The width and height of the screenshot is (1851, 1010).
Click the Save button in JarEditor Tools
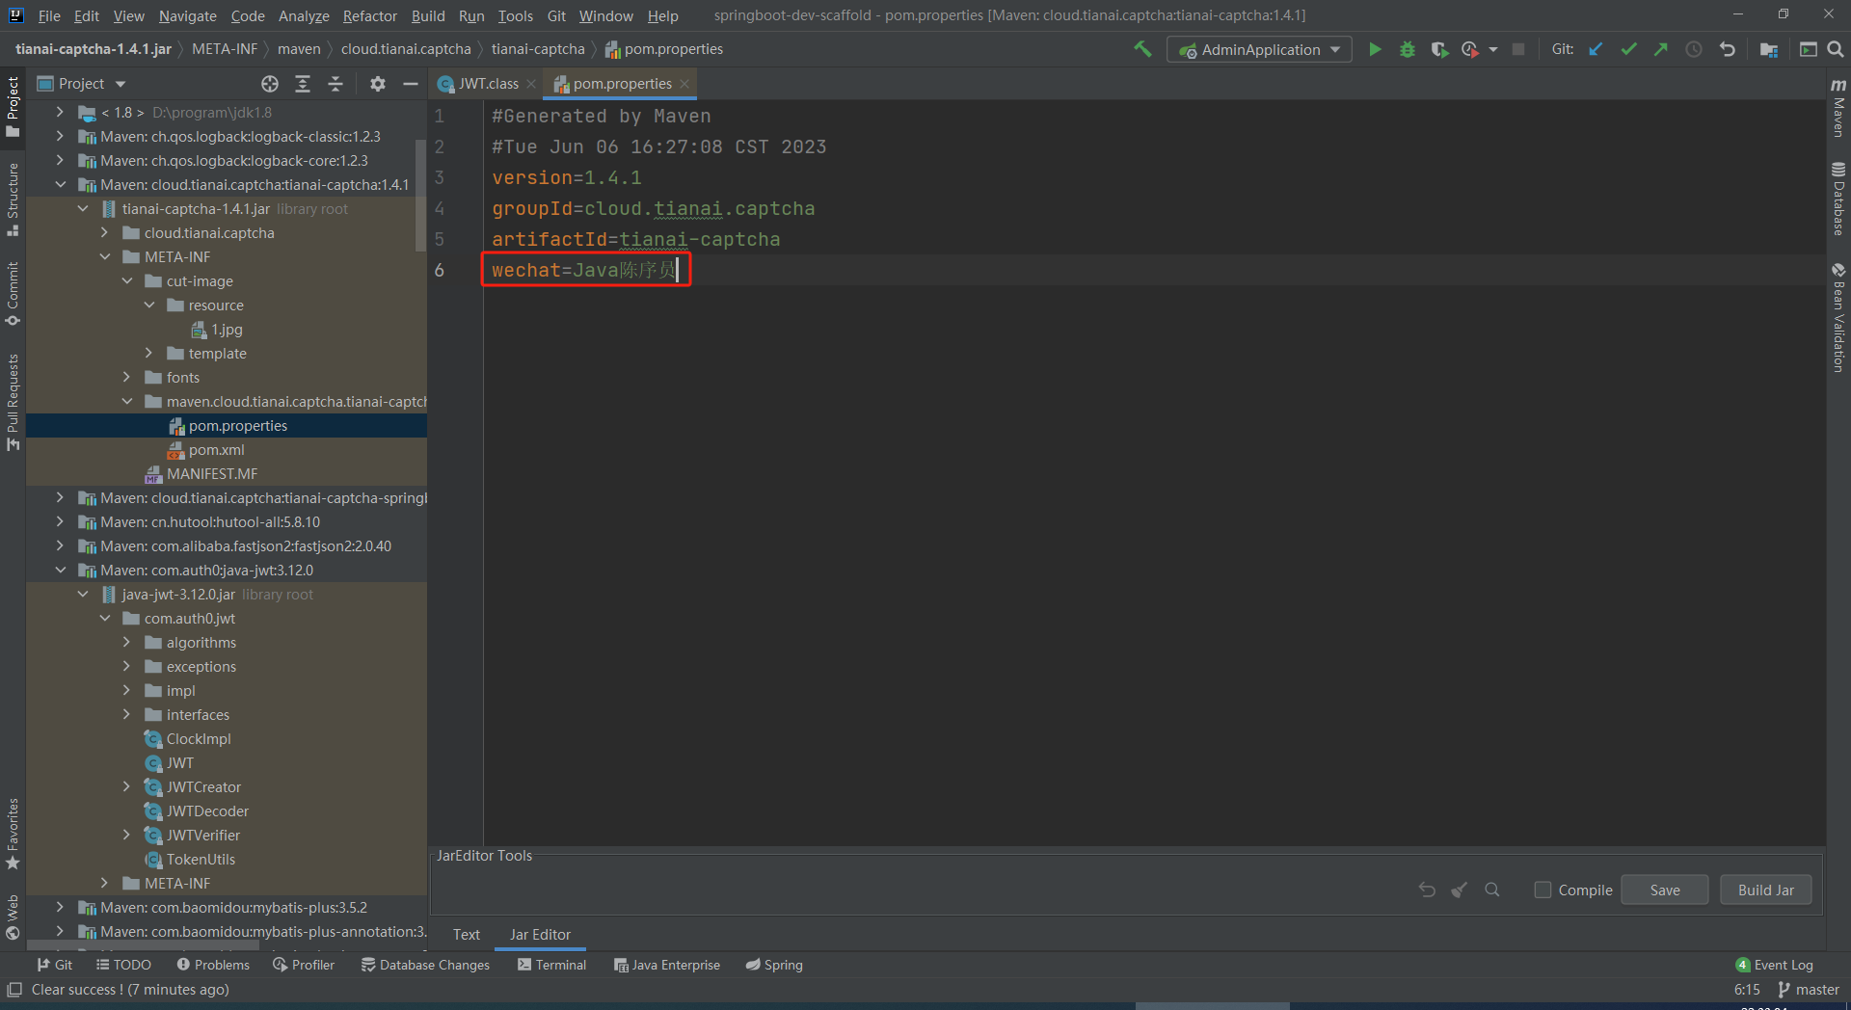[1664, 890]
